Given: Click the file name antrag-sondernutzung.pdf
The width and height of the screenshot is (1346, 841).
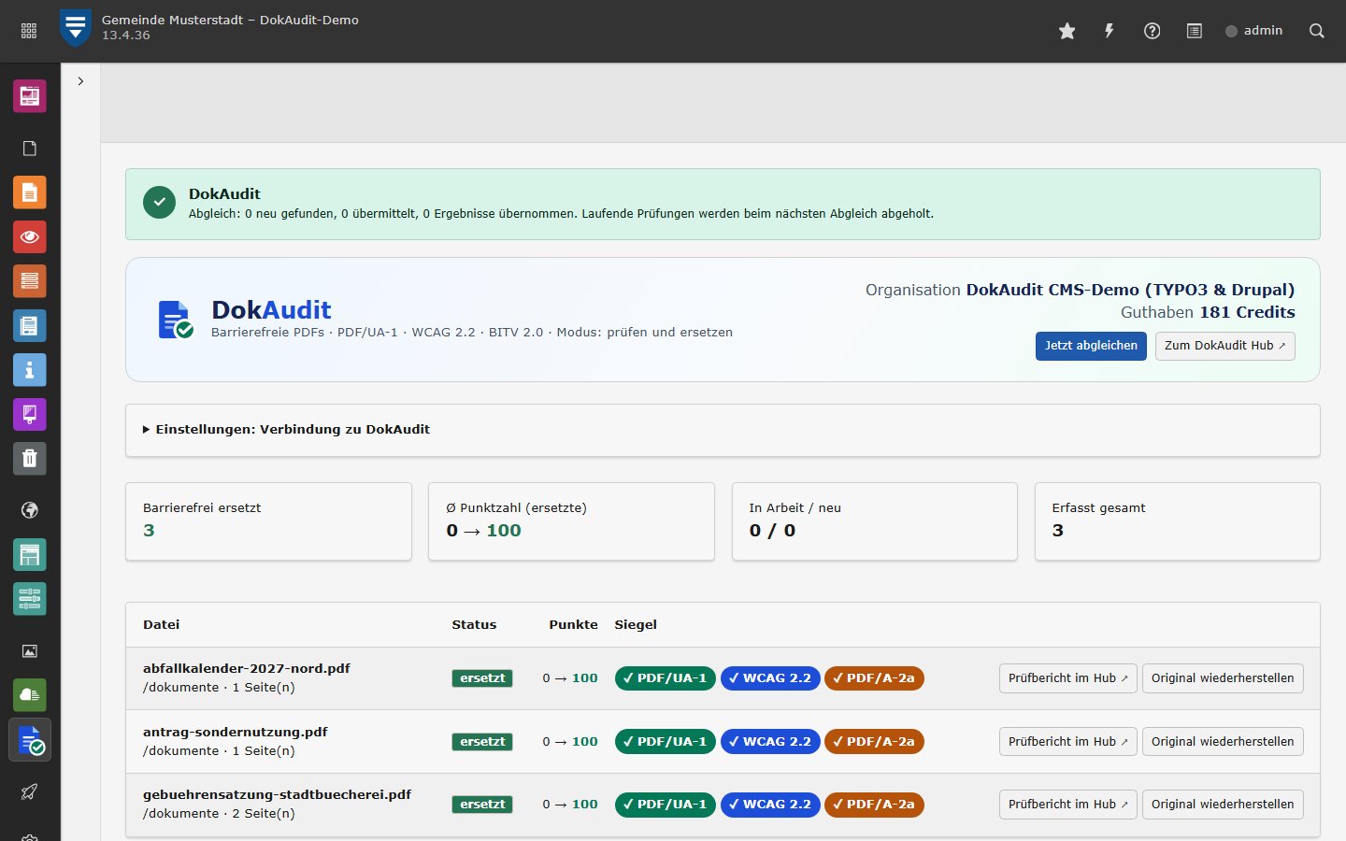Looking at the screenshot, I should pos(236,733).
